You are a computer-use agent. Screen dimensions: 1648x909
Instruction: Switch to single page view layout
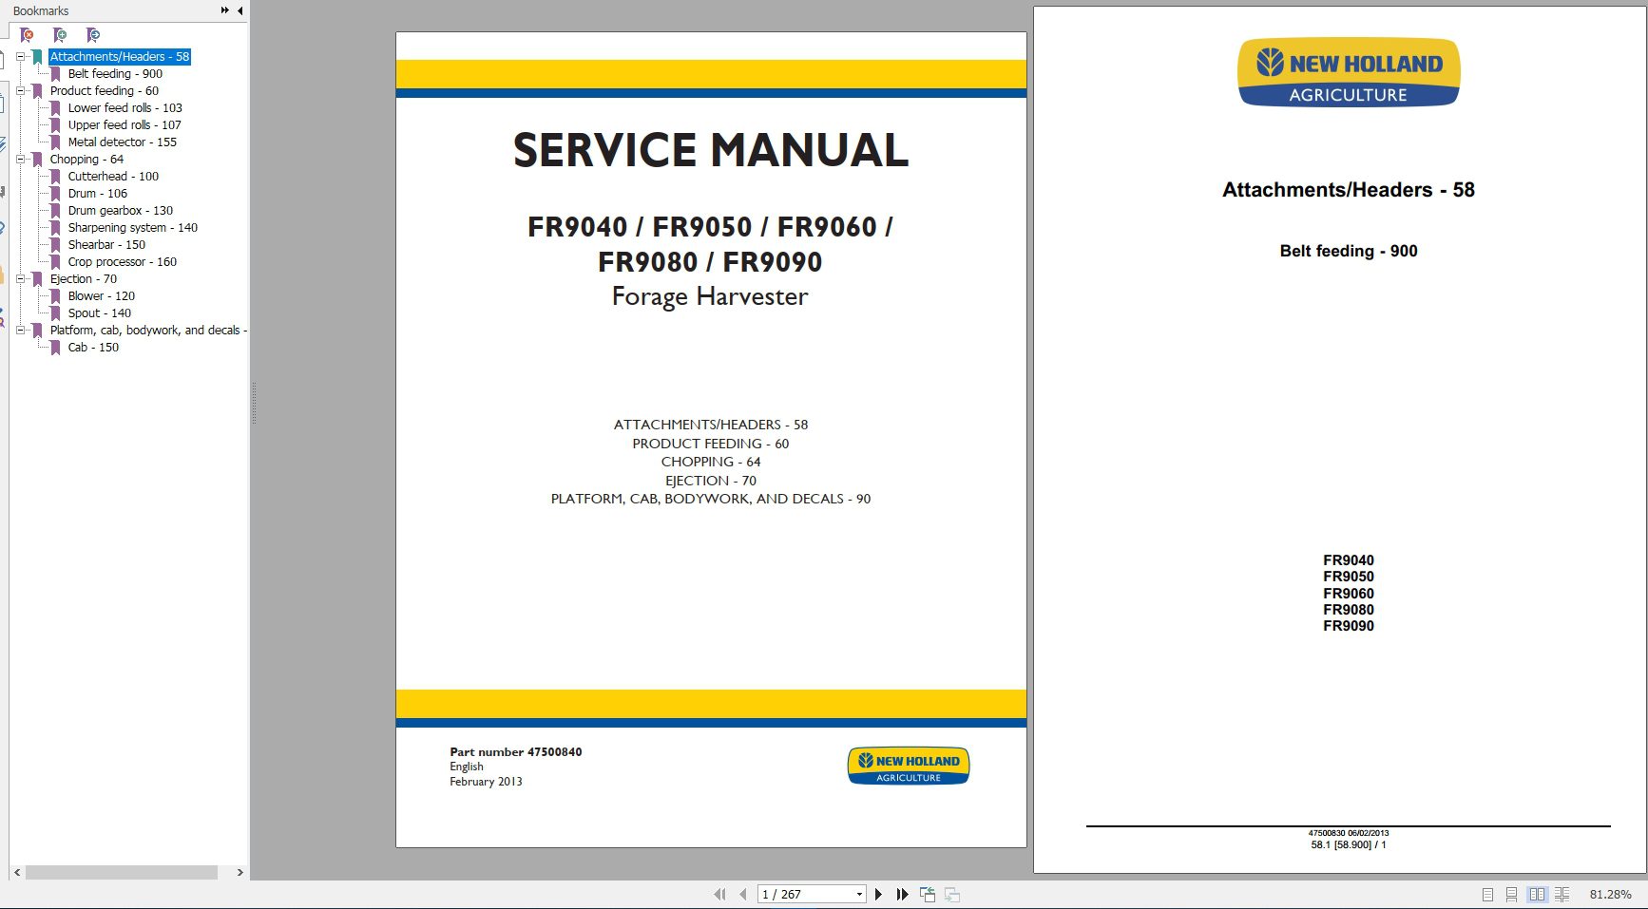point(1487,895)
